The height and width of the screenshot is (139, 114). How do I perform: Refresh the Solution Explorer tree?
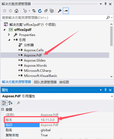40,11
